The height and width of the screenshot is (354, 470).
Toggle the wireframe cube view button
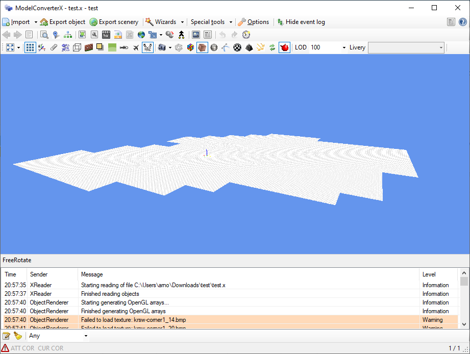(x=77, y=47)
